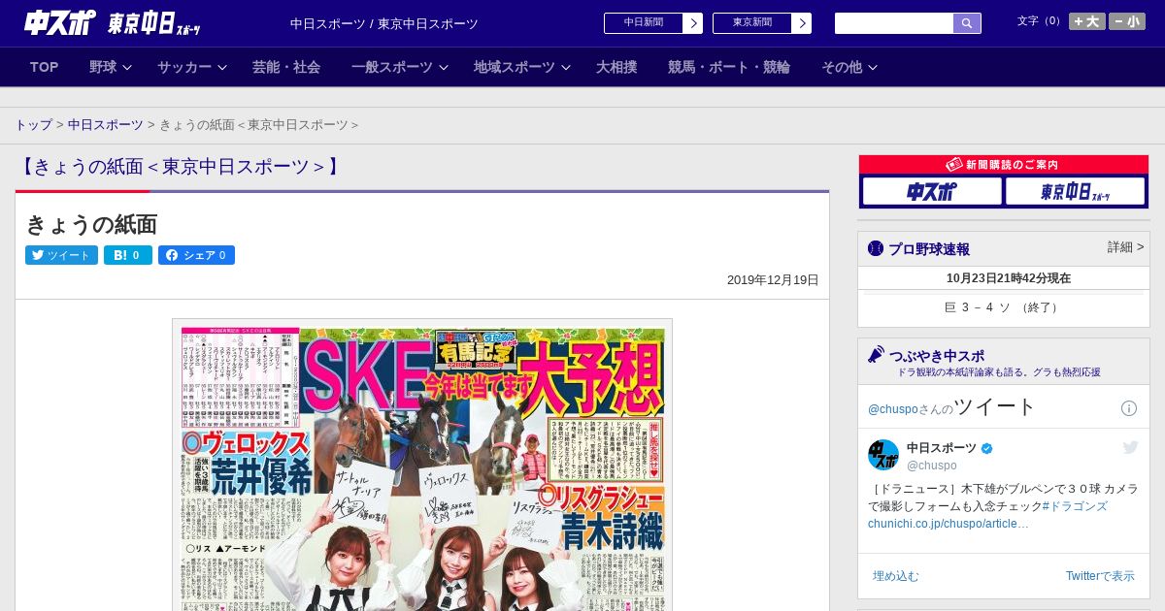Go to TOP in the navigation bar
Viewport: 1165px width, 611px height.
click(45, 67)
